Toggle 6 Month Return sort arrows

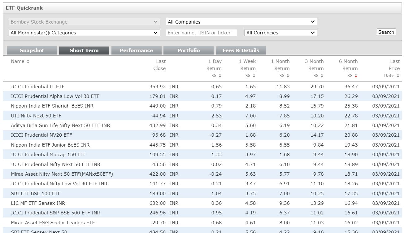tap(356, 76)
